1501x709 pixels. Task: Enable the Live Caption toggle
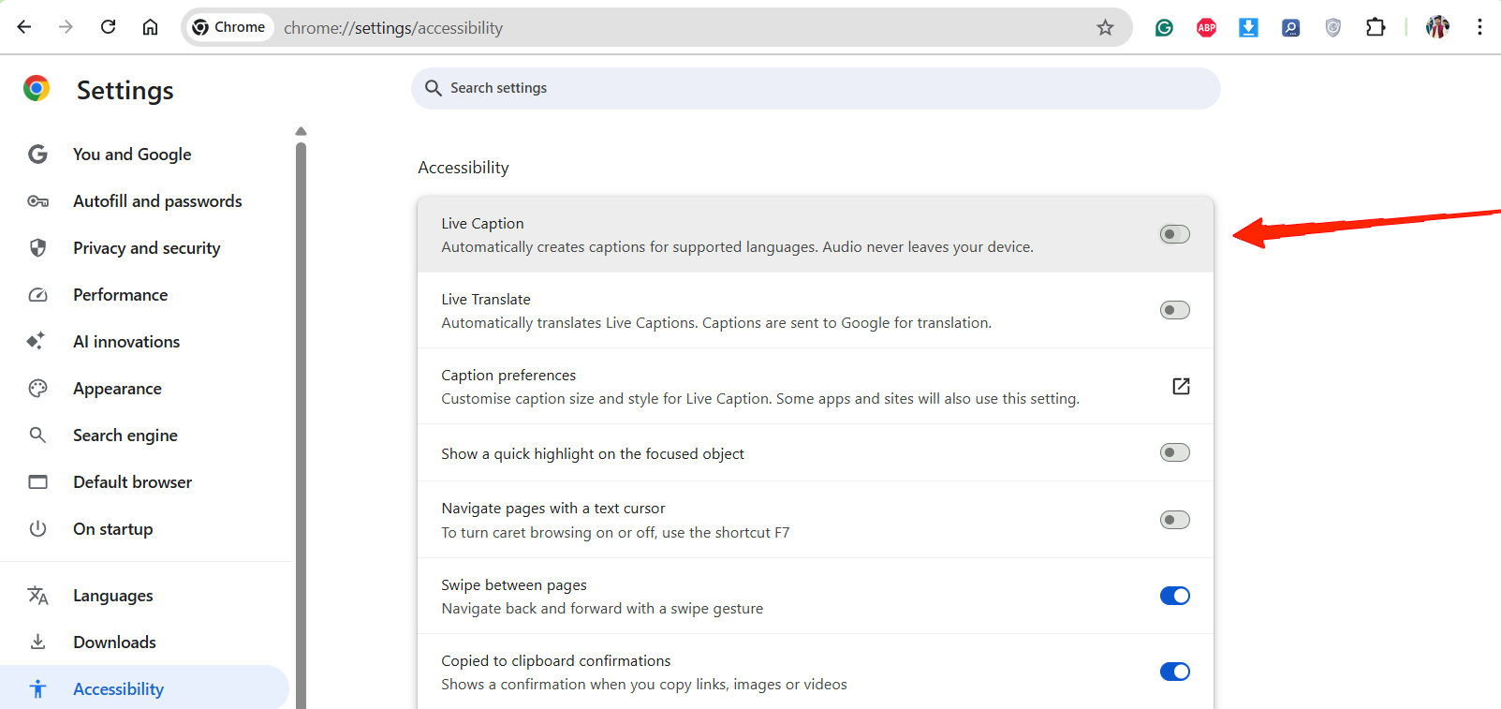(x=1174, y=234)
